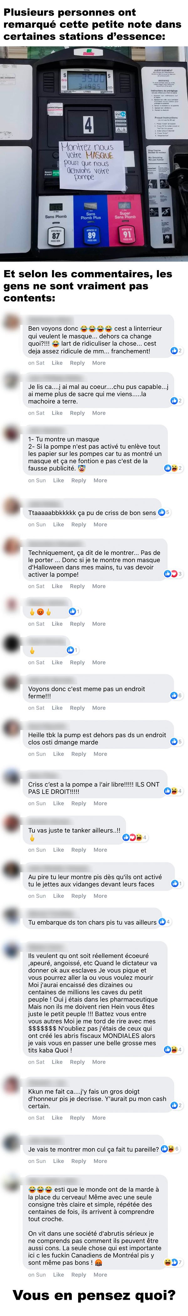Open More under "Criss c'est a la pompe" comment
This screenshot has width=188, height=1316.
pyautogui.click(x=100, y=804)
